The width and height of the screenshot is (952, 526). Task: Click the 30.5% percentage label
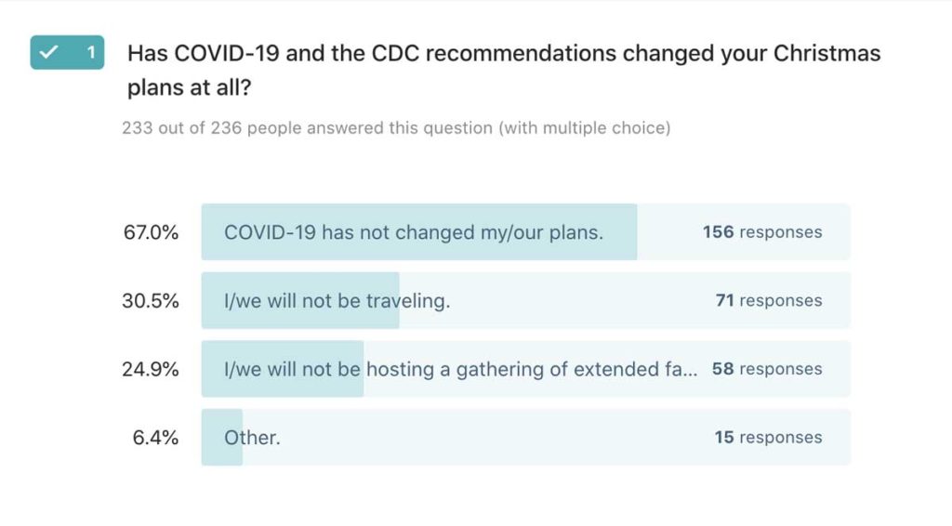coord(151,300)
